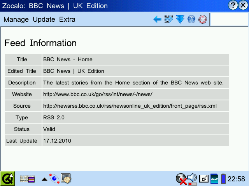This screenshot has width=249, height=186.
Task: Click the red stop icon in toolbar
Action: 203,19
